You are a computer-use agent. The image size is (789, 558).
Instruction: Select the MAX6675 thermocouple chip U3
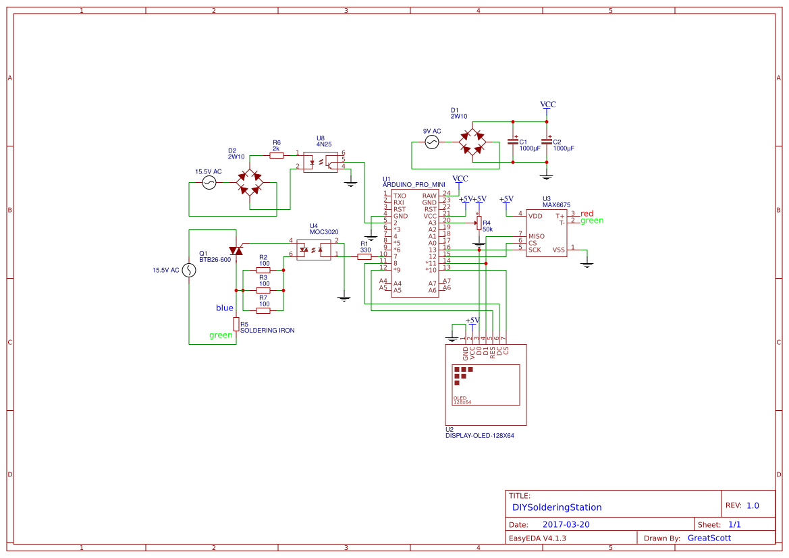[545, 233]
